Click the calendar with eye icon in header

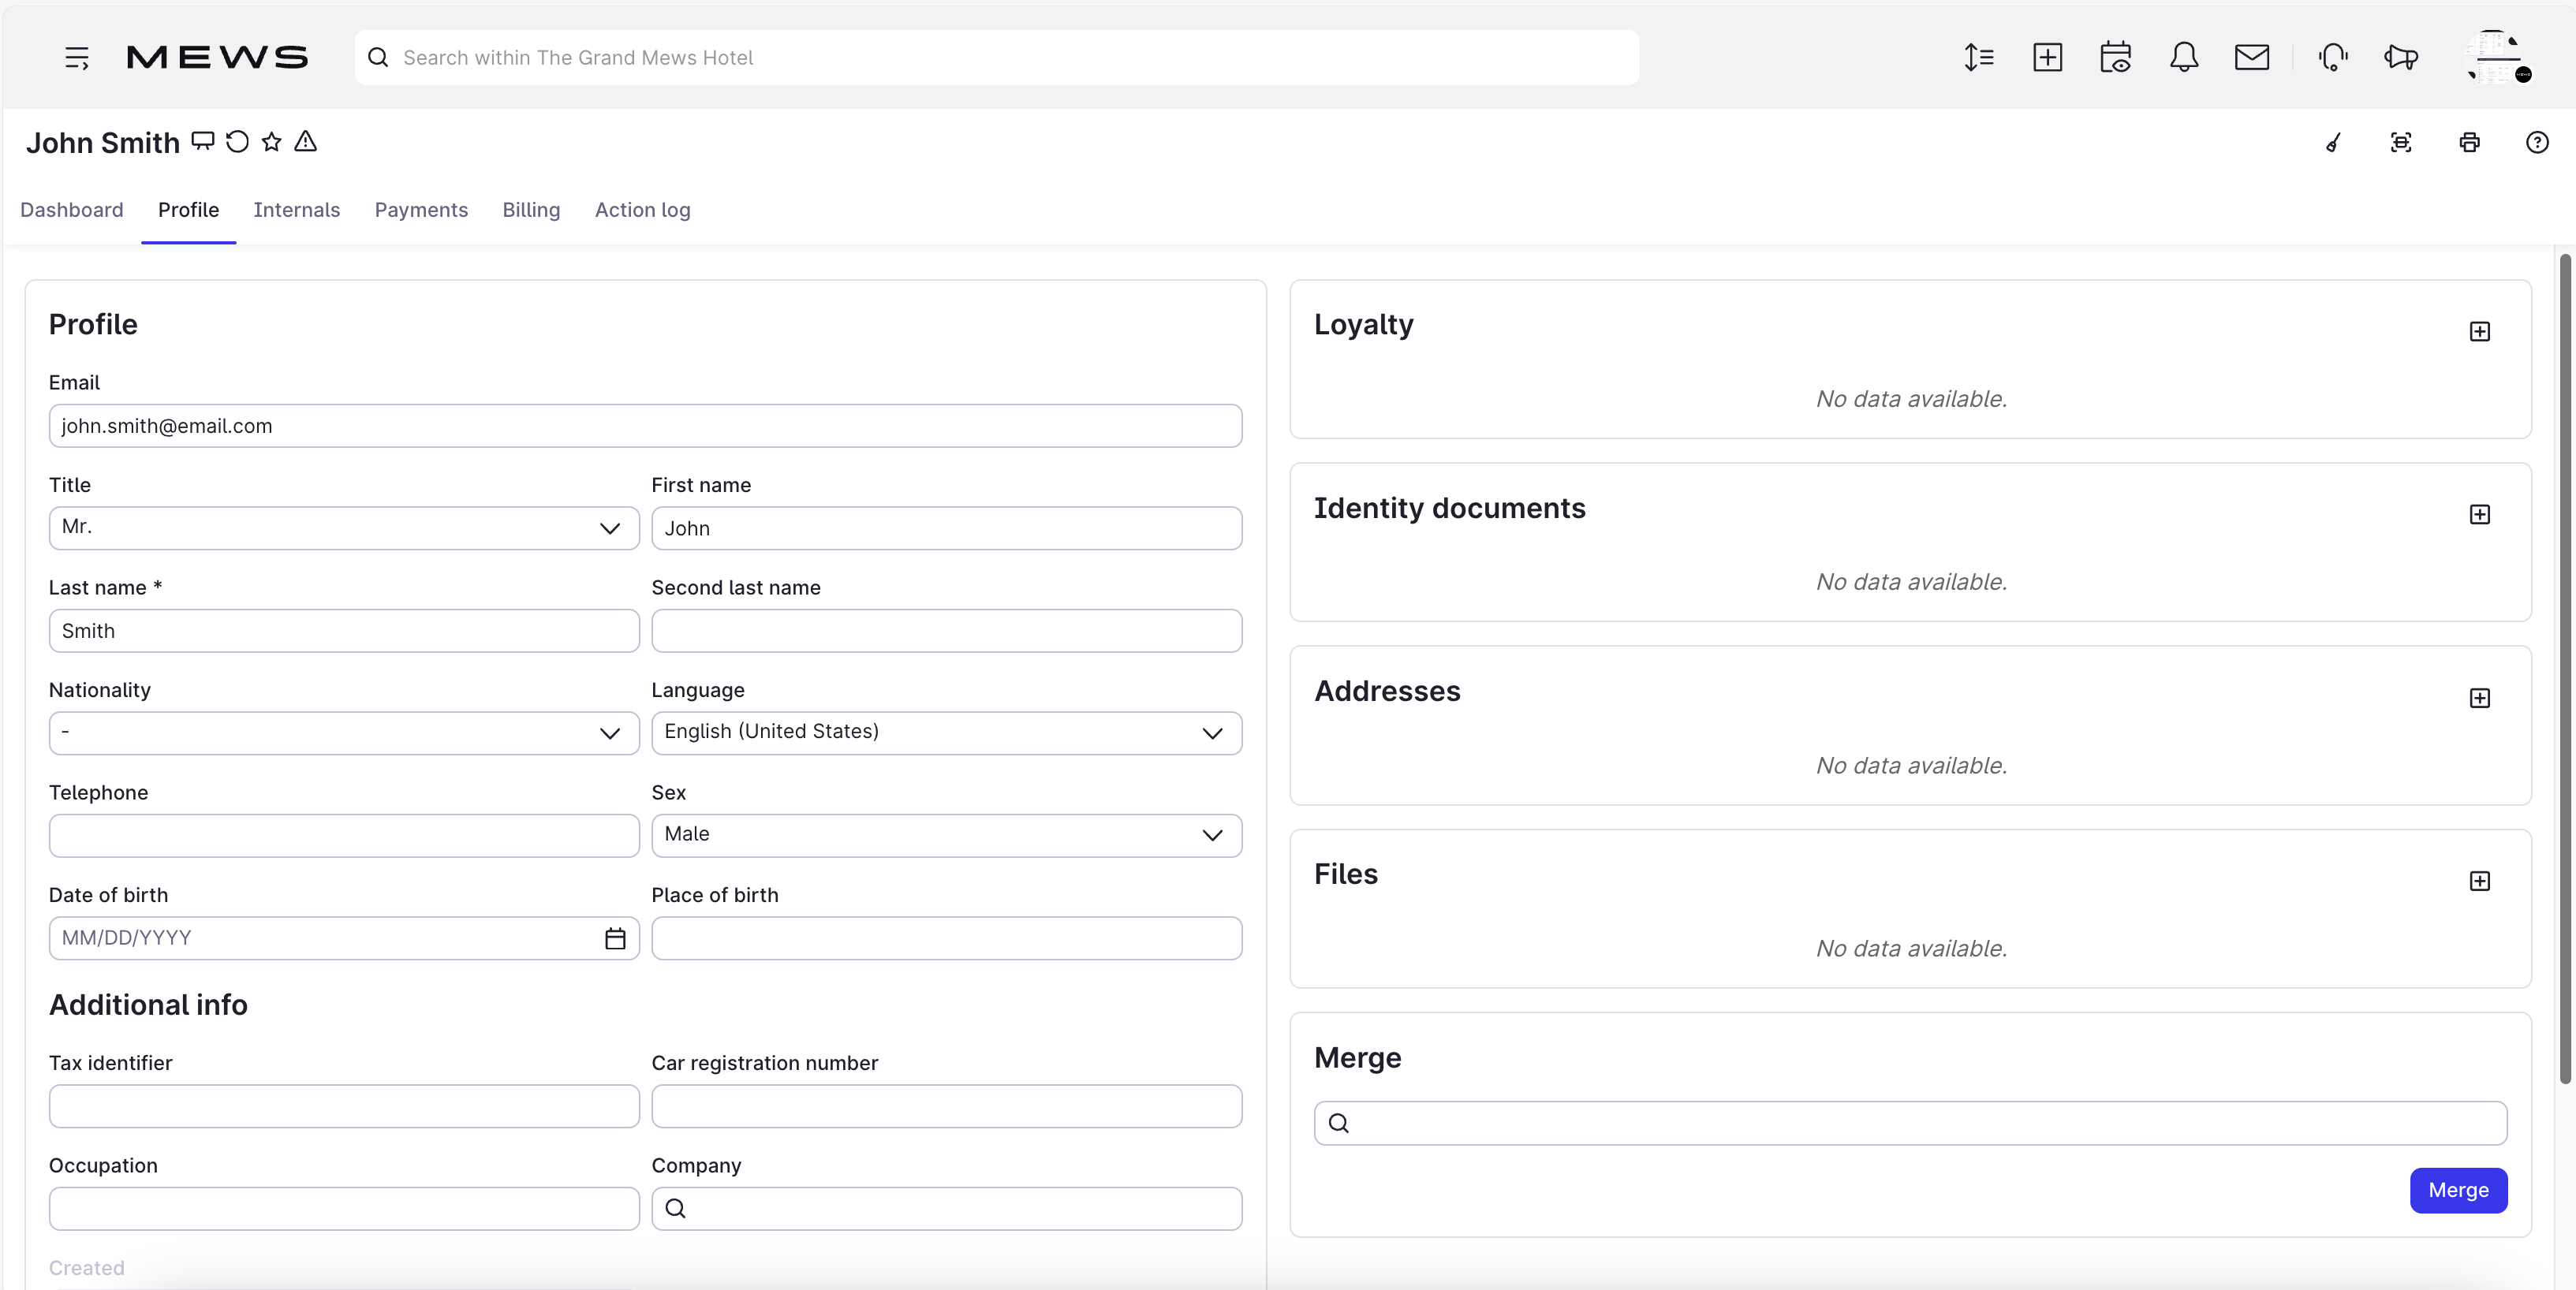click(2117, 57)
